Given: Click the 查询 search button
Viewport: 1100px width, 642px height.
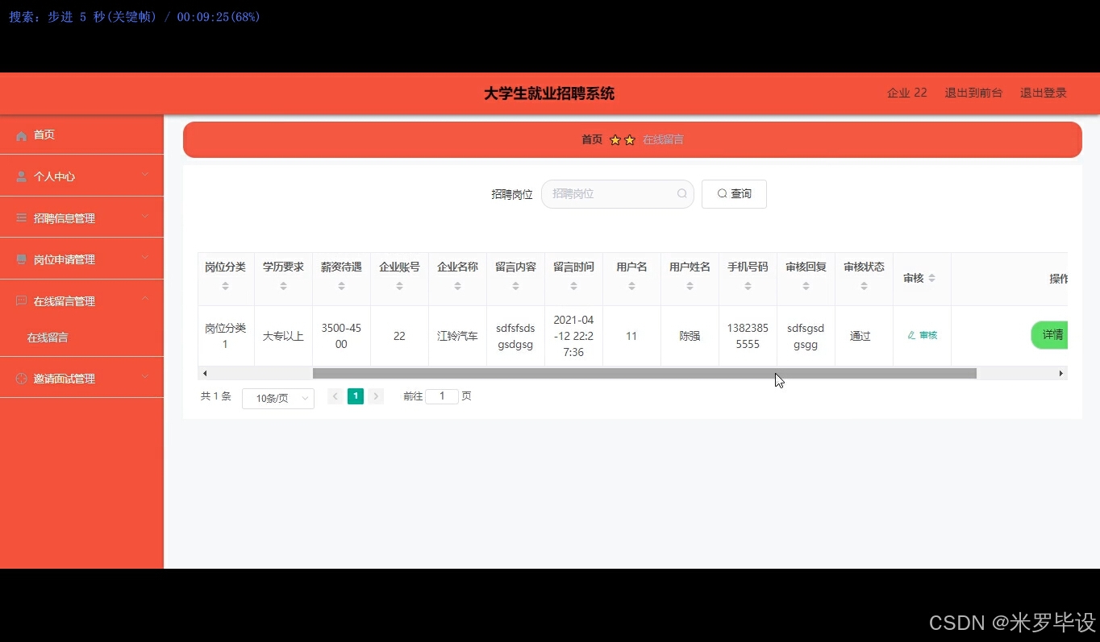Looking at the screenshot, I should (x=734, y=194).
